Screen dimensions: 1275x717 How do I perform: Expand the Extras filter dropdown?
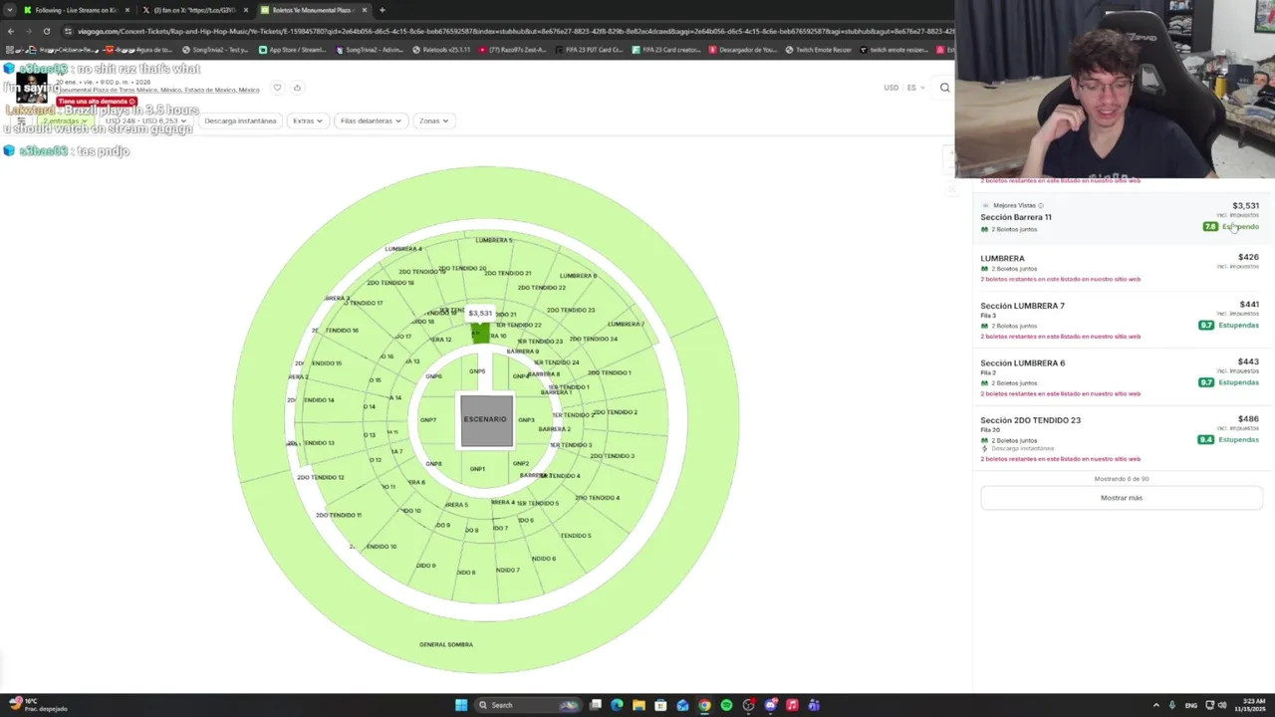pyautogui.click(x=307, y=120)
